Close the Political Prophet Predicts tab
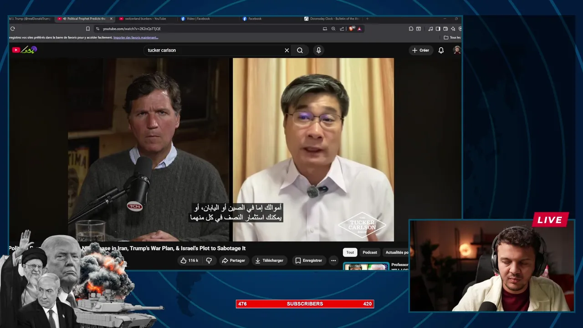This screenshot has width=583, height=328. point(111,19)
